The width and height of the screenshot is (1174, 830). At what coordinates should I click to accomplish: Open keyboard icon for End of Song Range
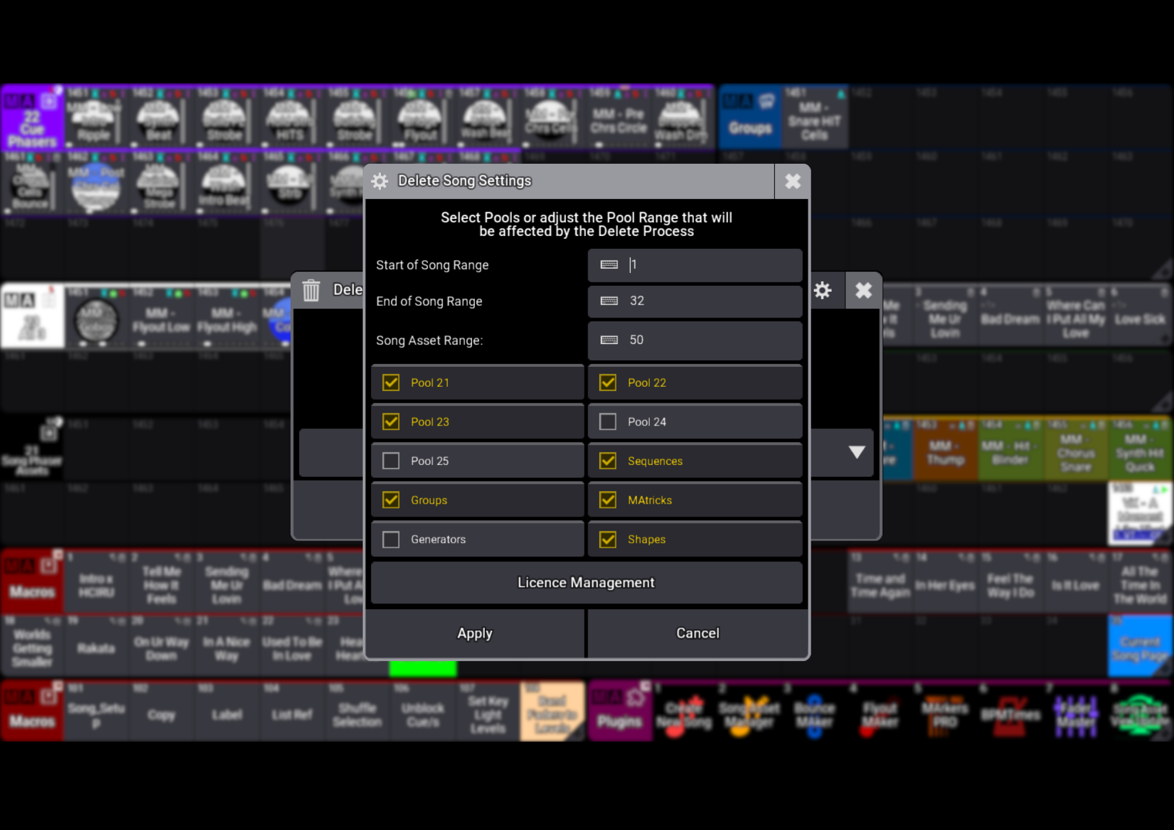(x=609, y=301)
